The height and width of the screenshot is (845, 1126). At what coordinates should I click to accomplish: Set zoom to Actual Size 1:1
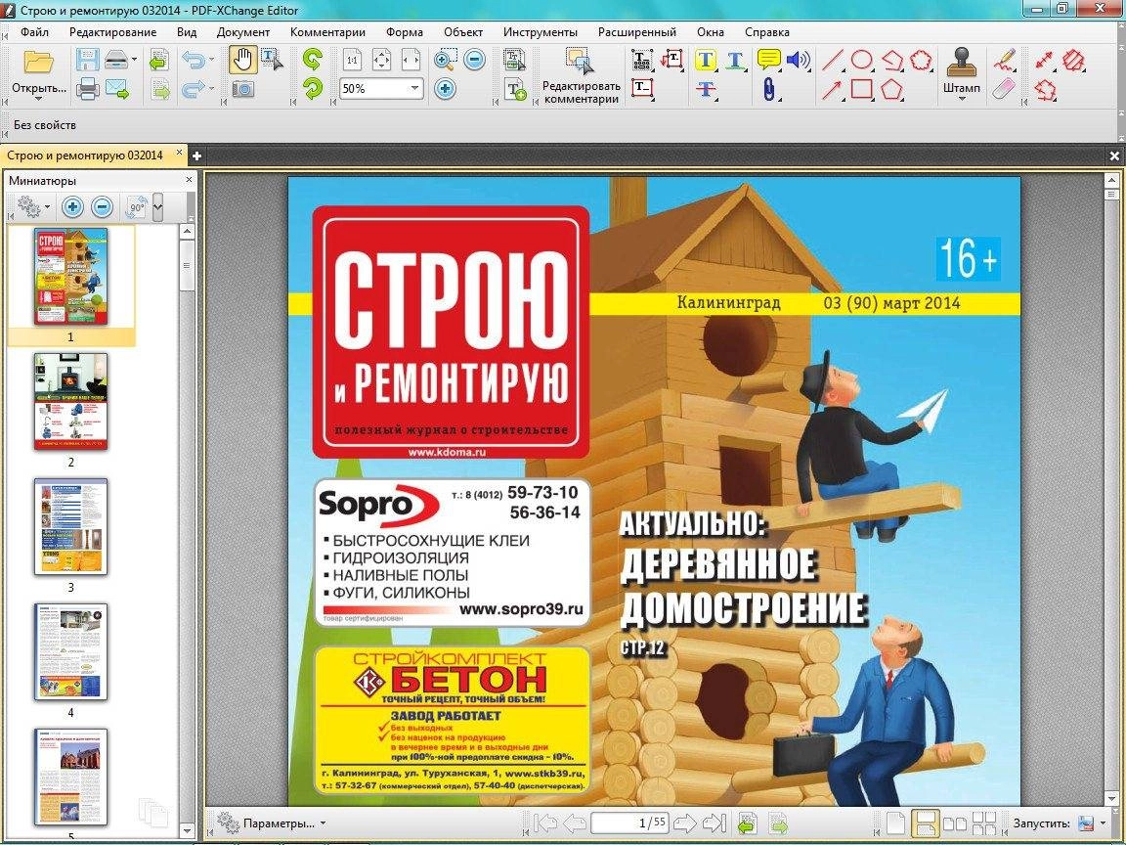point(353,60)
